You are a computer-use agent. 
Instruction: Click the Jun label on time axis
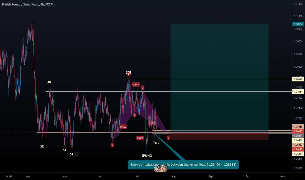coord(100,176)
